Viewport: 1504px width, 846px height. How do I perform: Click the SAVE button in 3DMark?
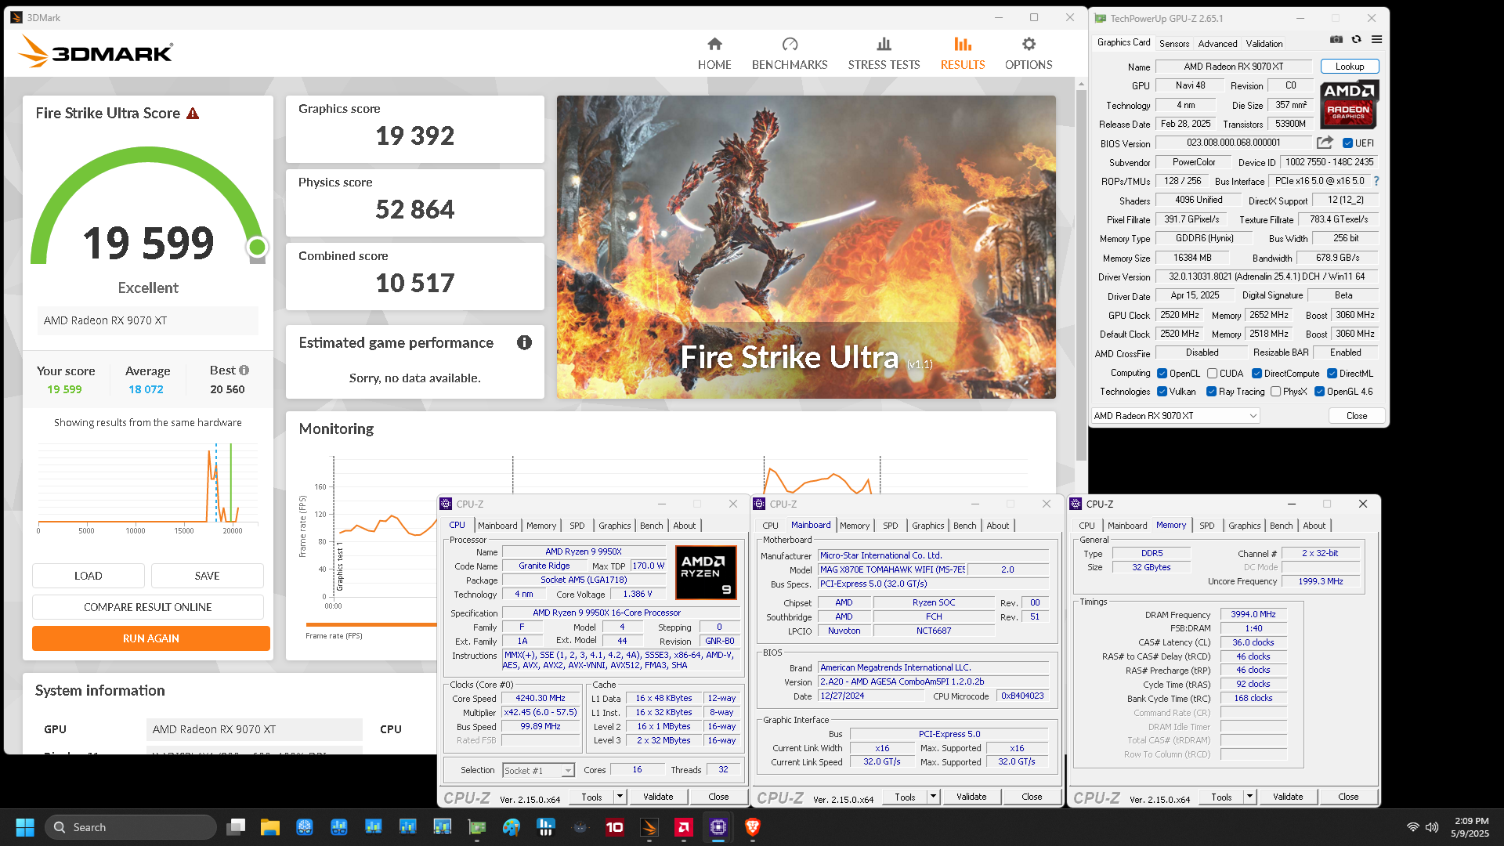point(207,576)
